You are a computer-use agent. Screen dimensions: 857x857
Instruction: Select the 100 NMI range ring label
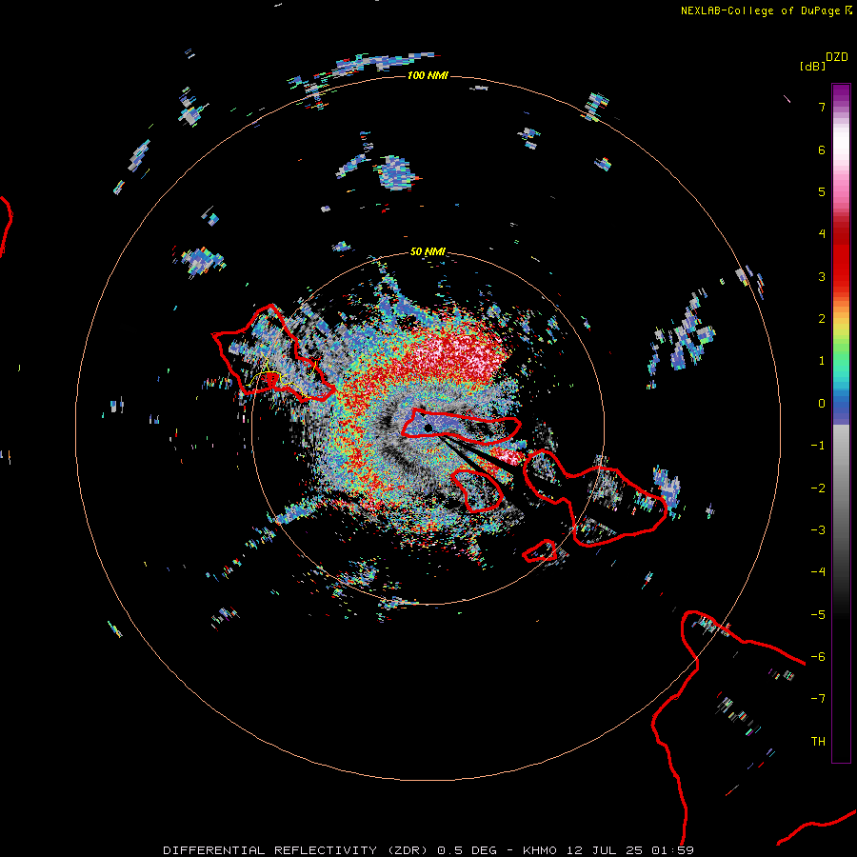pos(428,75)
